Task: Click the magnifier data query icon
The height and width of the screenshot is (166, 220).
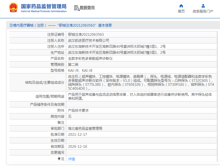Action: 76,8
